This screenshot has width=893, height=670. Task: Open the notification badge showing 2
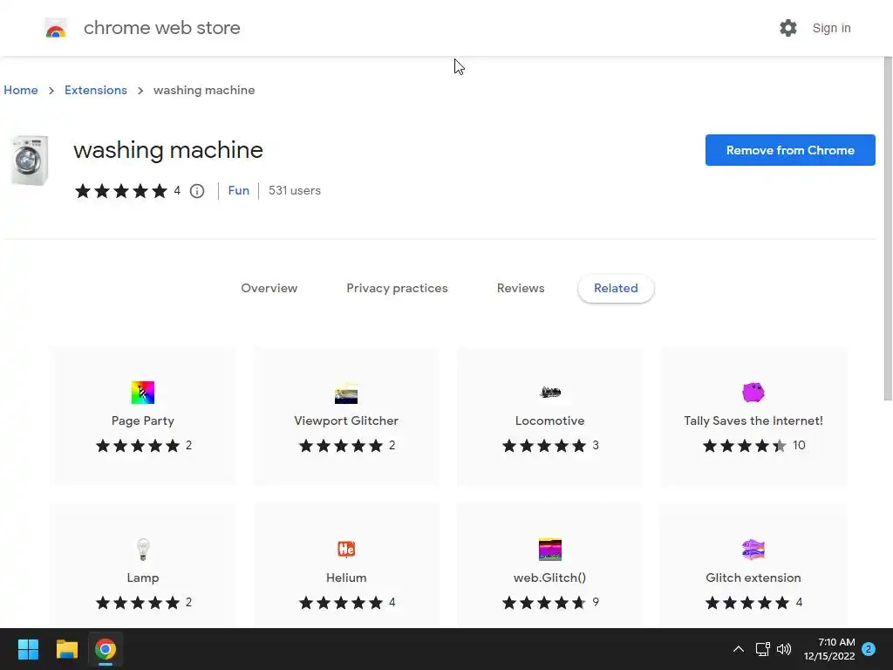pyautogui.click(x=869, y=649)
